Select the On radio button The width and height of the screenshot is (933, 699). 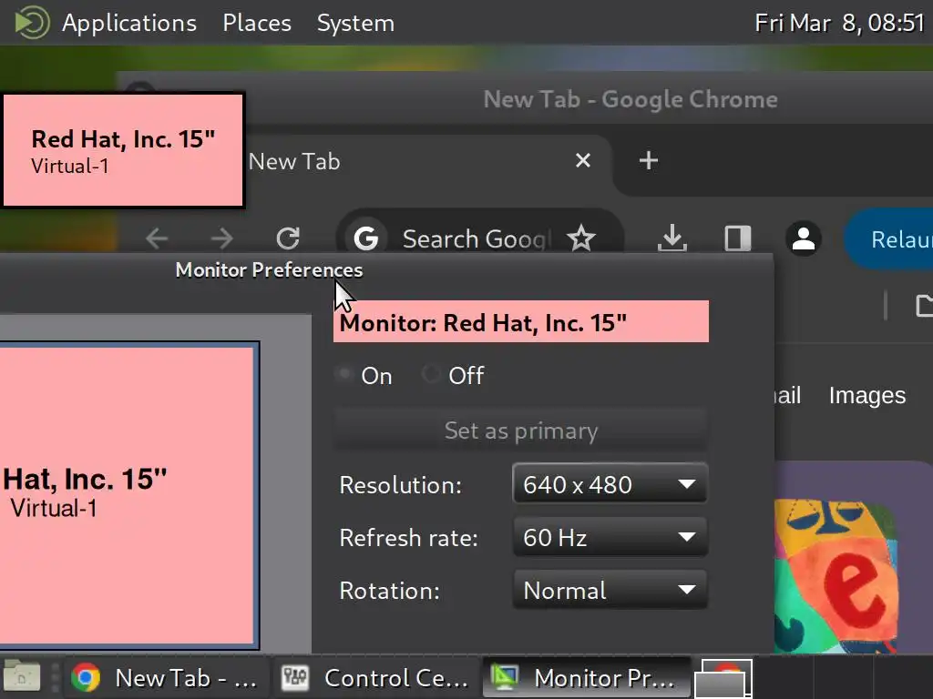[345, 374]
